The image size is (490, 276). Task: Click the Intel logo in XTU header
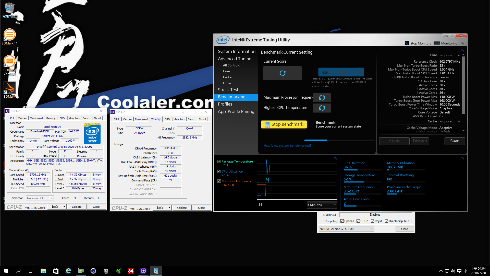coord(223,40)
